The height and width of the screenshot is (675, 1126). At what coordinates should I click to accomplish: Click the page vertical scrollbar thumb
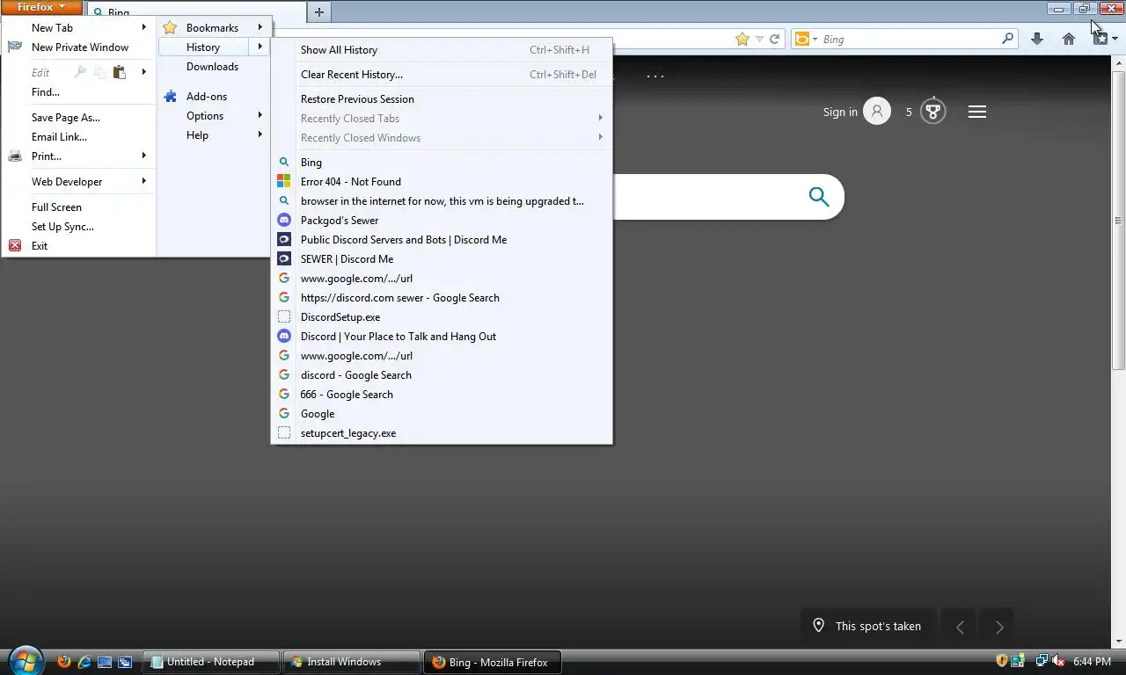pos(1119,220)
